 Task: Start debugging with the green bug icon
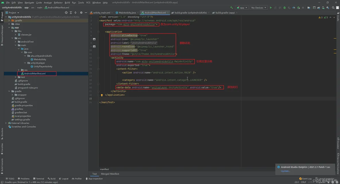285,7
